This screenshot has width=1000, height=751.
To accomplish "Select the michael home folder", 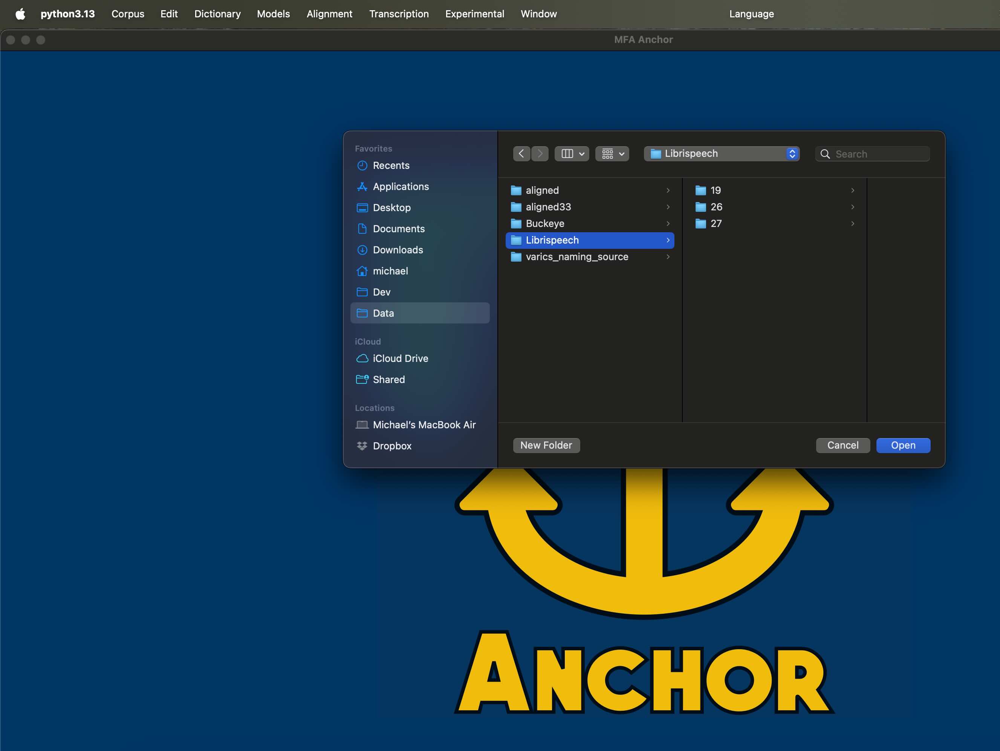I will coord(420,271).
